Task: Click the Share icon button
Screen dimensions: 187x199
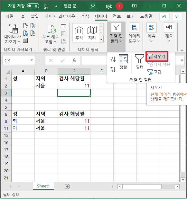Action: click(164, 16)
